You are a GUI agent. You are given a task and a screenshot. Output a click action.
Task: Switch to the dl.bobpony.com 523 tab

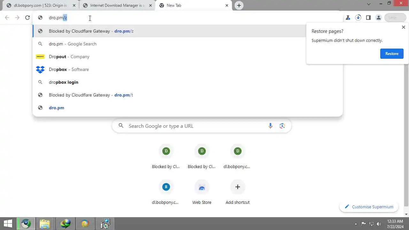tap(40, 5)
